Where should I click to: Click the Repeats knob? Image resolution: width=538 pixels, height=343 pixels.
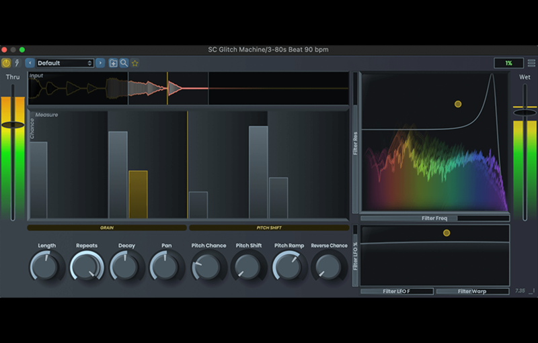coord(87,266)
